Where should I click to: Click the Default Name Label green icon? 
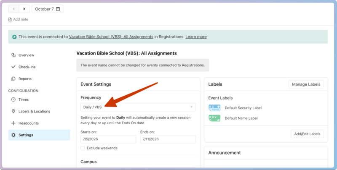(x=214, y=118)
